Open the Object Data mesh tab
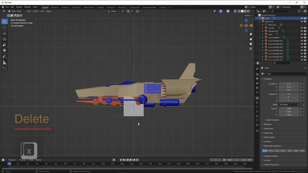 tap(257, 121)
